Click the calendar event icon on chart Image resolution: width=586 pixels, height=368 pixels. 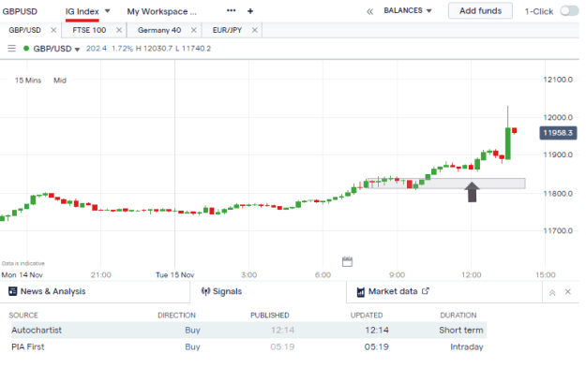(x=347, y=261)
